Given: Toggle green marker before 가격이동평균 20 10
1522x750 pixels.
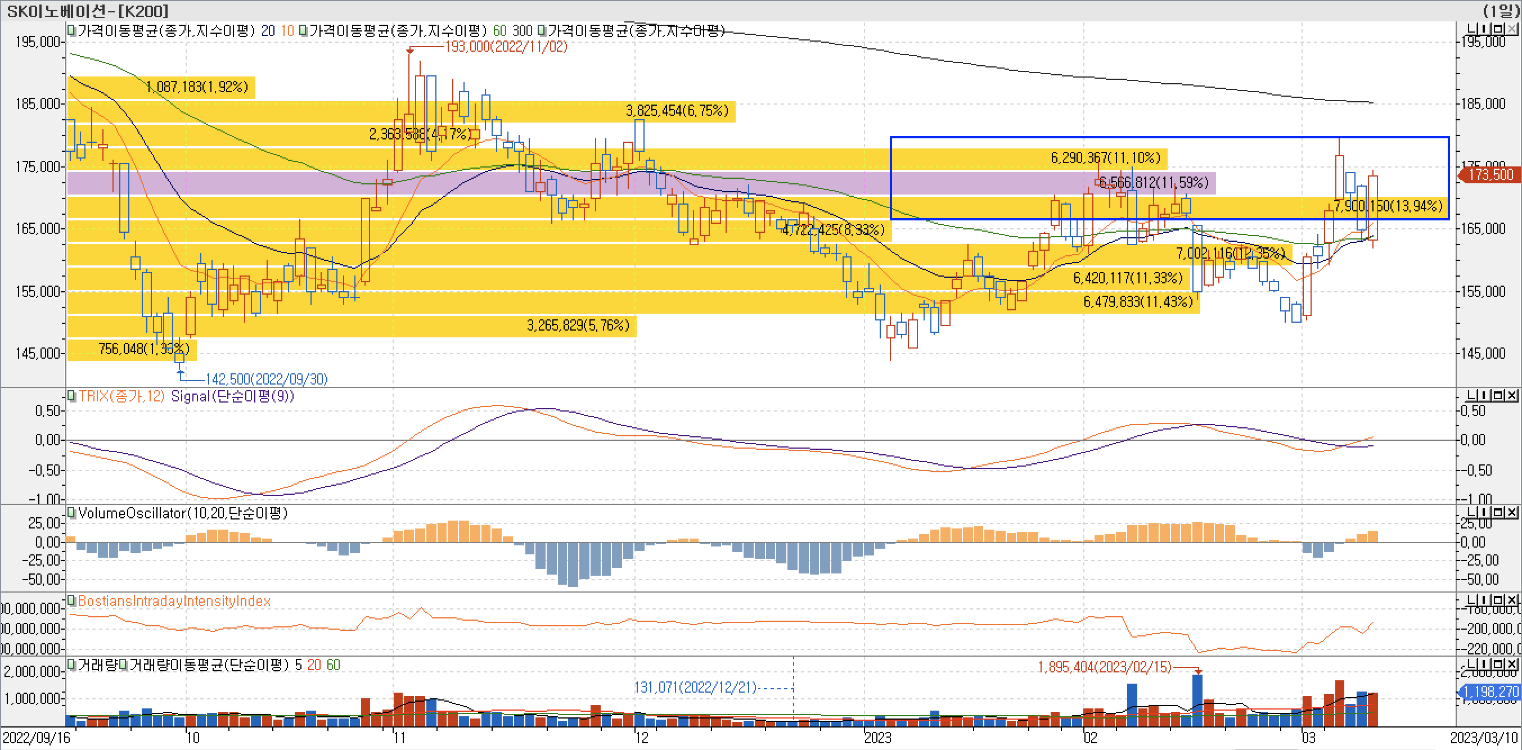Looking at the screenshot, I should point(71,31).
